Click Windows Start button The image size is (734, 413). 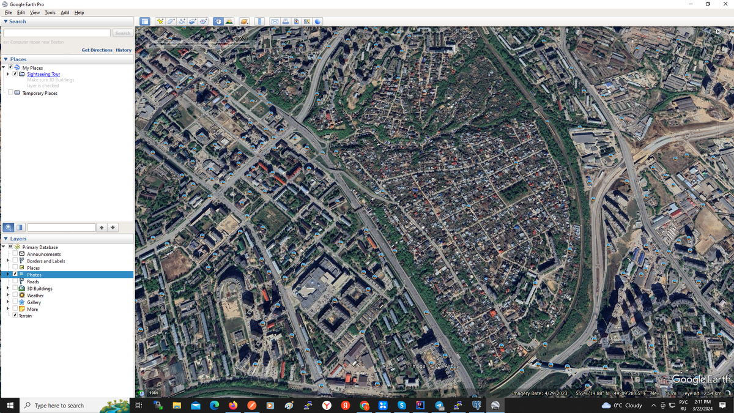click(10, 405)
